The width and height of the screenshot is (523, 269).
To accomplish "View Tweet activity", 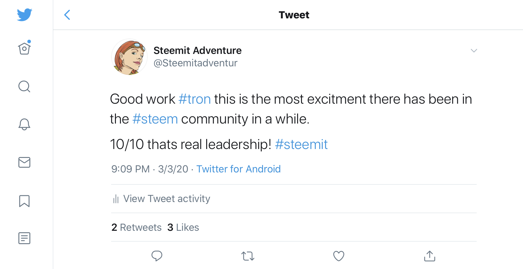I will point(166,198).
